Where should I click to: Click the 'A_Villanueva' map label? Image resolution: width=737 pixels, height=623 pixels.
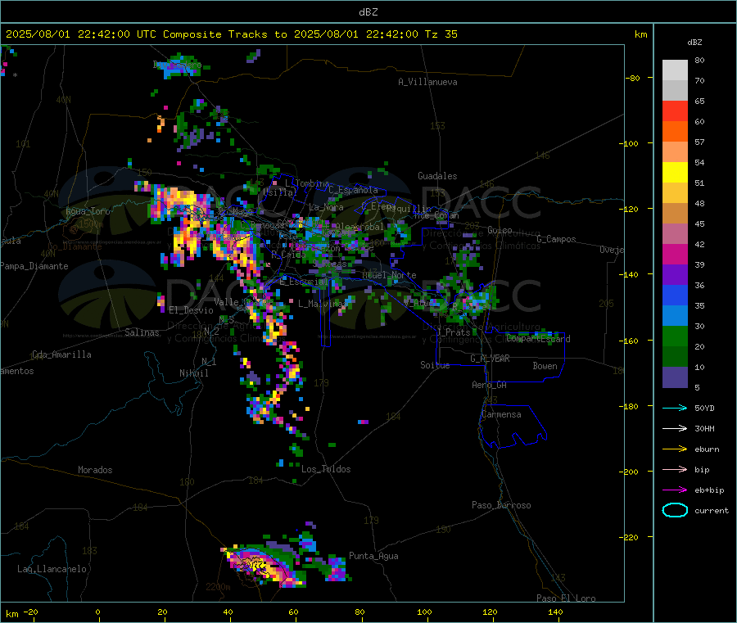427,82
